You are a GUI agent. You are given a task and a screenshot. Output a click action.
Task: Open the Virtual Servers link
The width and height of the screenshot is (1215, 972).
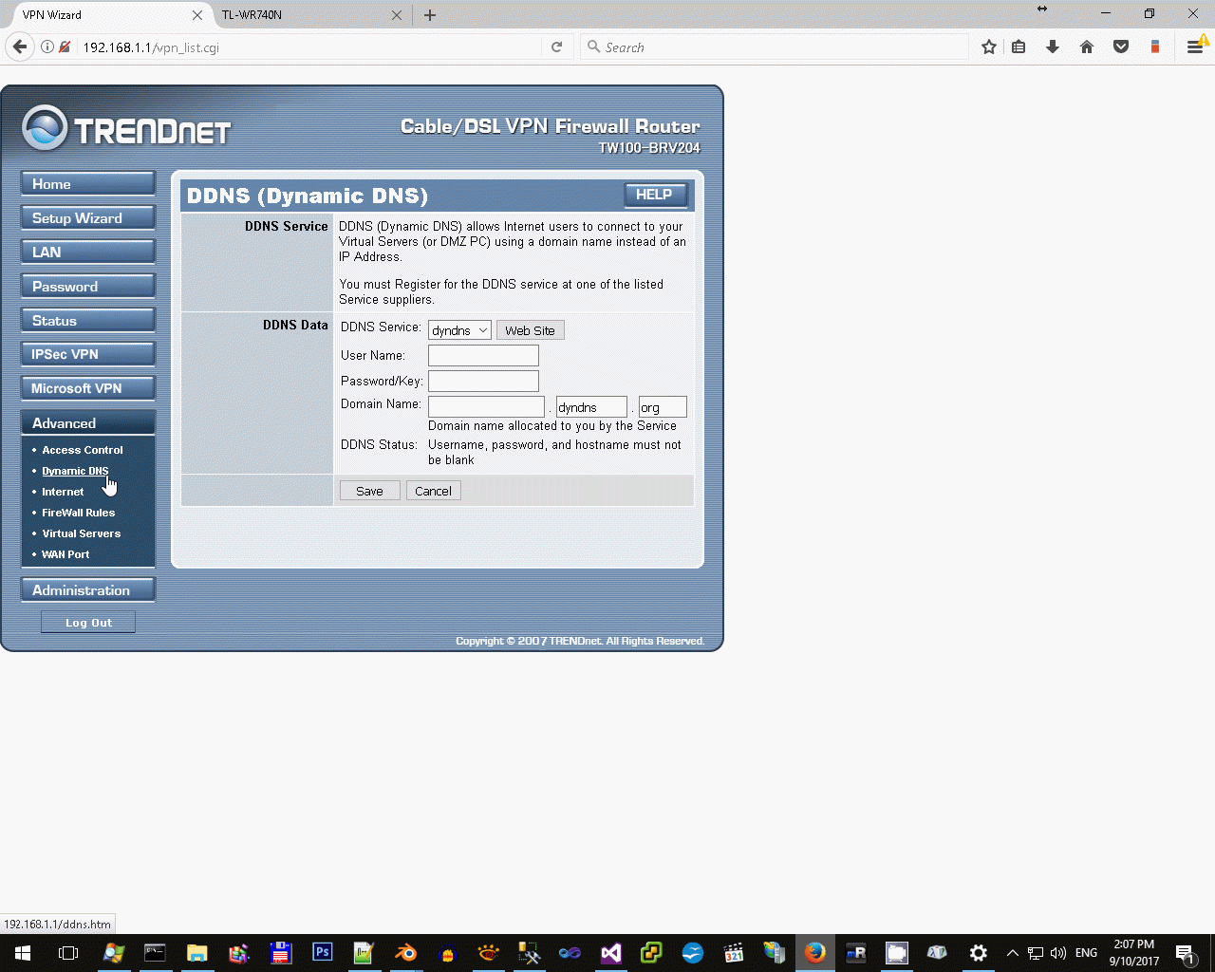82,533
